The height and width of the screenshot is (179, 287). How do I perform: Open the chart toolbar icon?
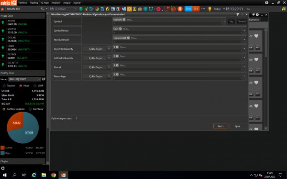[86, 9]
